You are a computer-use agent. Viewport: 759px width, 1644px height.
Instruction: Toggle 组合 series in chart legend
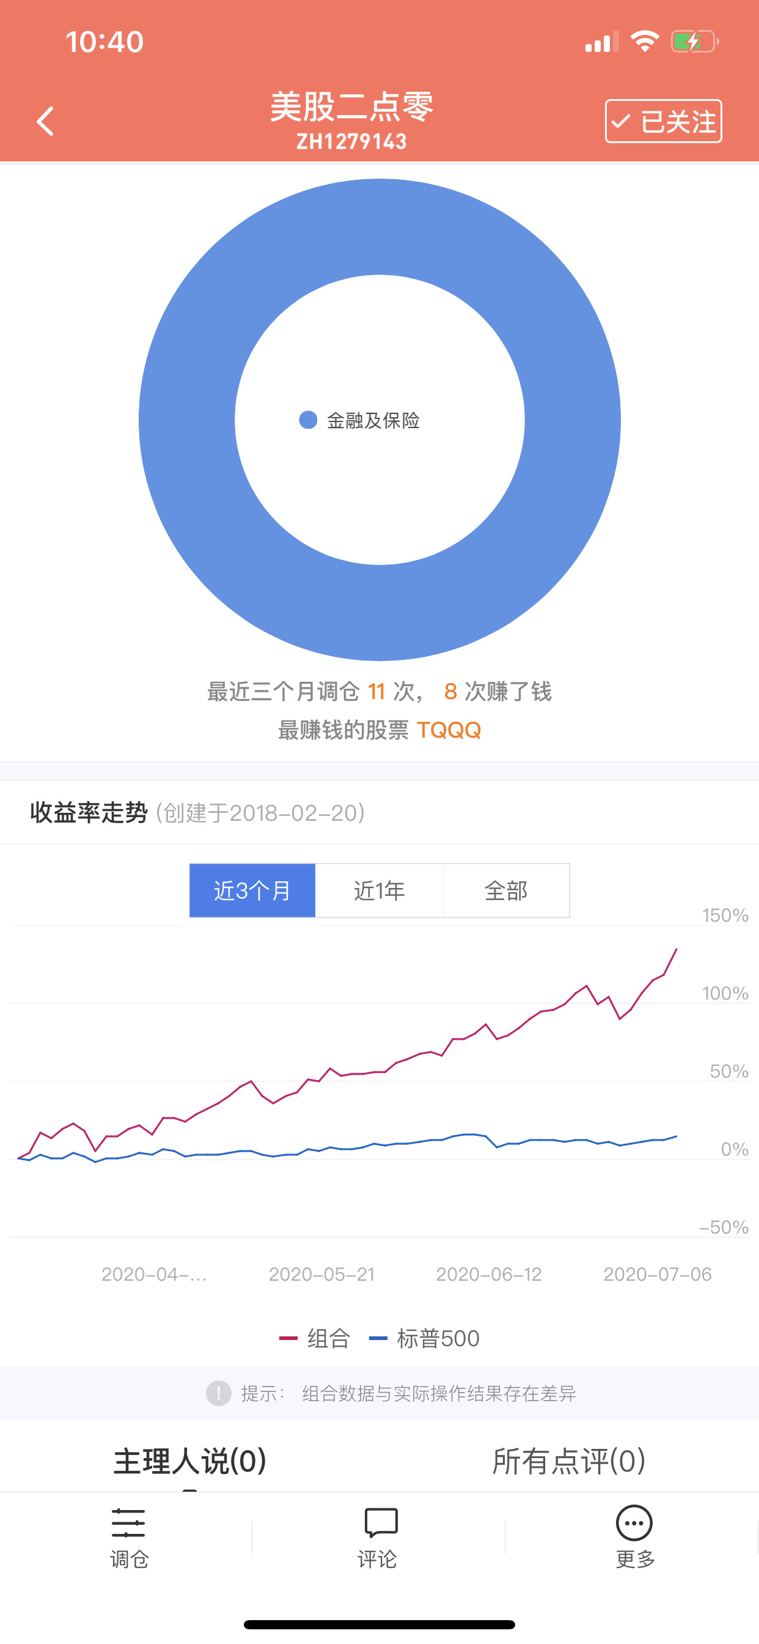316,1338
